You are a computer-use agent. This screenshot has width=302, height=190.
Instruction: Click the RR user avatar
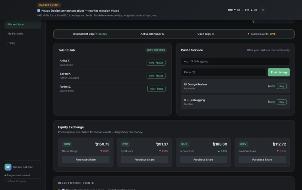point(8,167)
